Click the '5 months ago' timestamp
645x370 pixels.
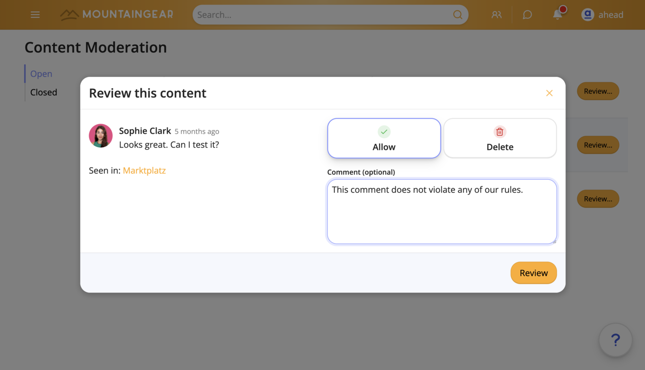(x=197, y=132)
